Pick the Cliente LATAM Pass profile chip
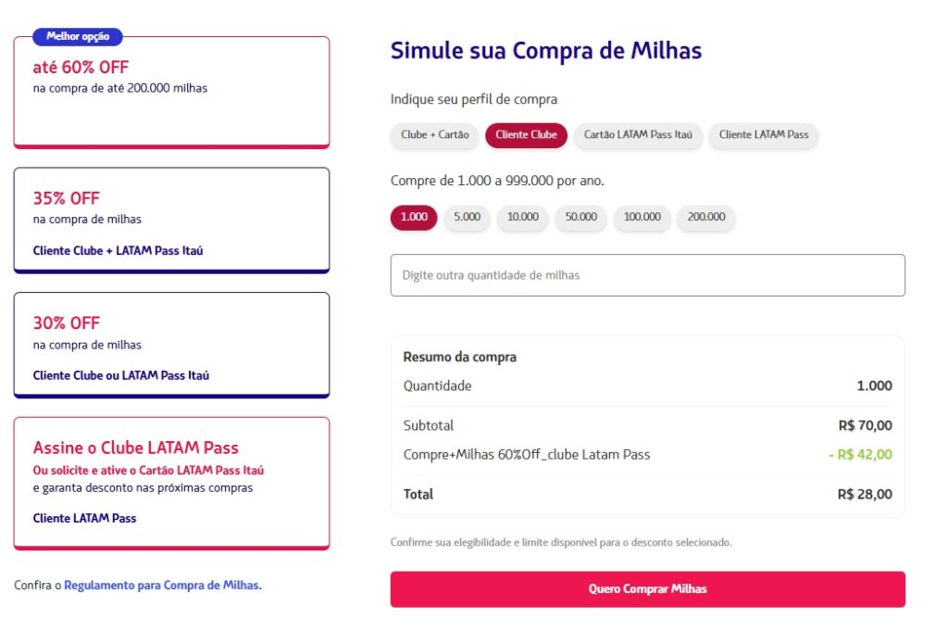 pyautogui.click(x=763, y=135)
